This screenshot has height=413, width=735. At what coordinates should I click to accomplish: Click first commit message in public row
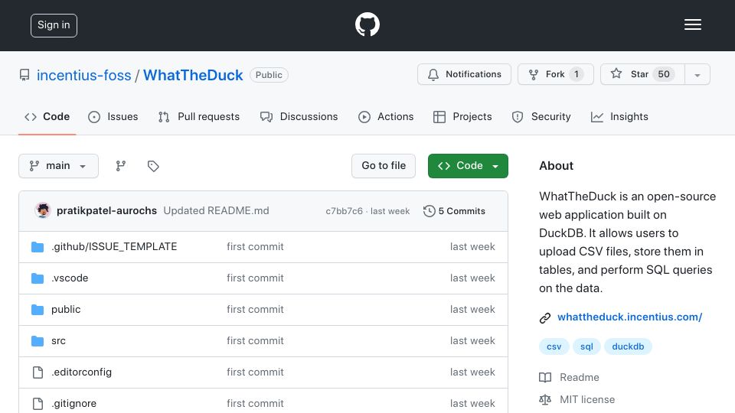tap(255, 310)
